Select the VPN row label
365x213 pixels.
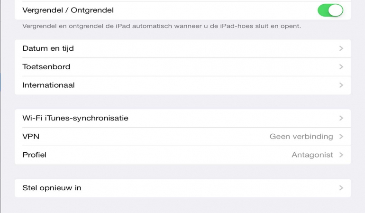pyautogui.click(x=31, y=137)
